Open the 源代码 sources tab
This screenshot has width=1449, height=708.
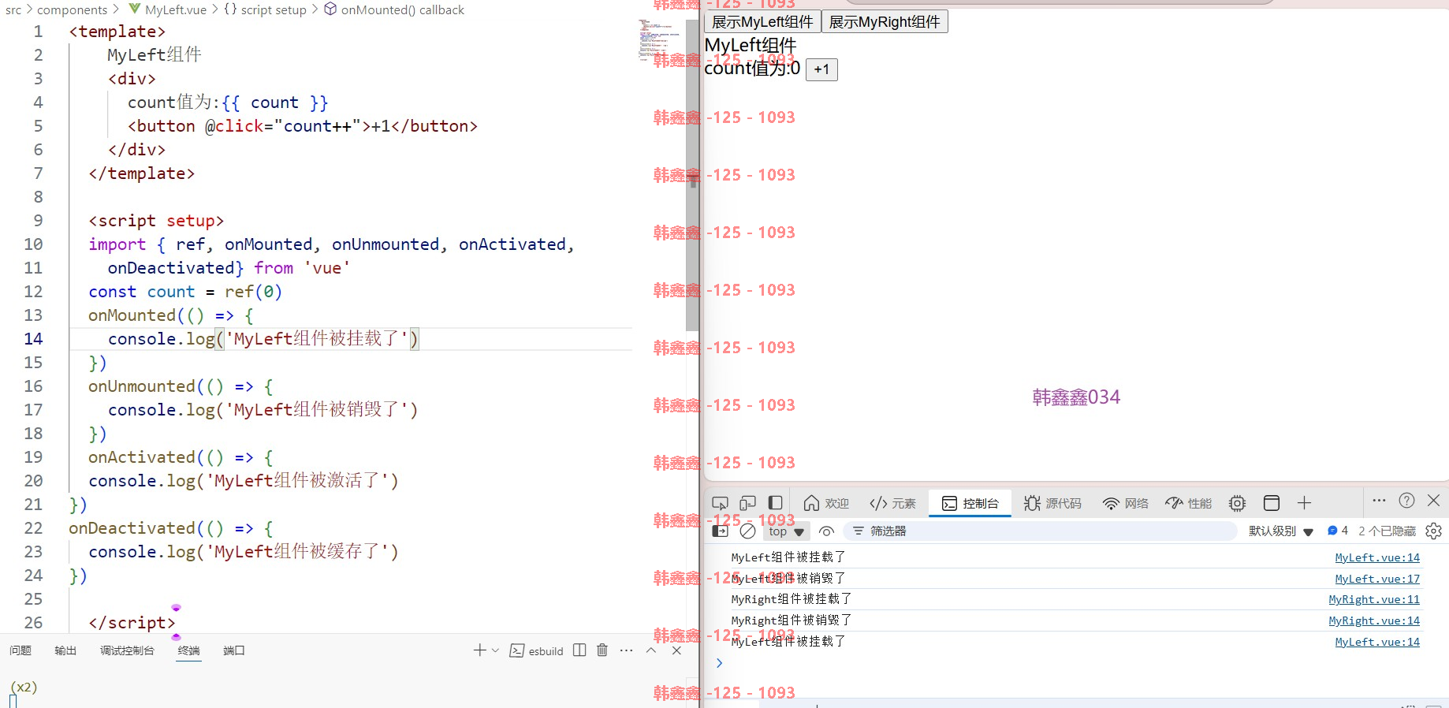pyautogui.click(x=1052, y=503)
